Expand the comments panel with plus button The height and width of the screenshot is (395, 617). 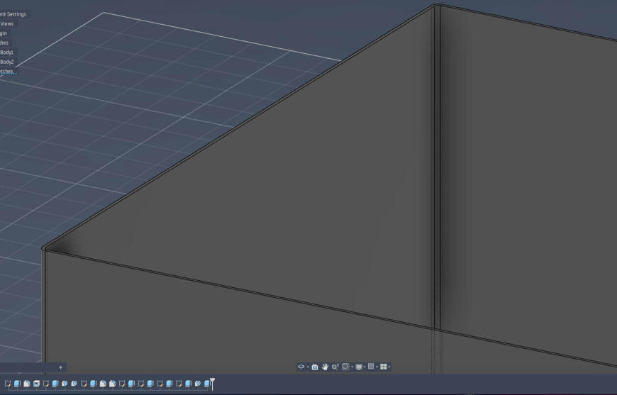tap(60, 367)
